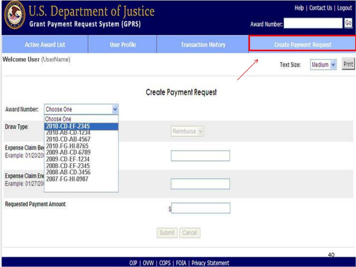Image resolution: width=356 pixels, height=267 pixels.
Task: Click the Submit button
Action: click(x=167, y=233)
